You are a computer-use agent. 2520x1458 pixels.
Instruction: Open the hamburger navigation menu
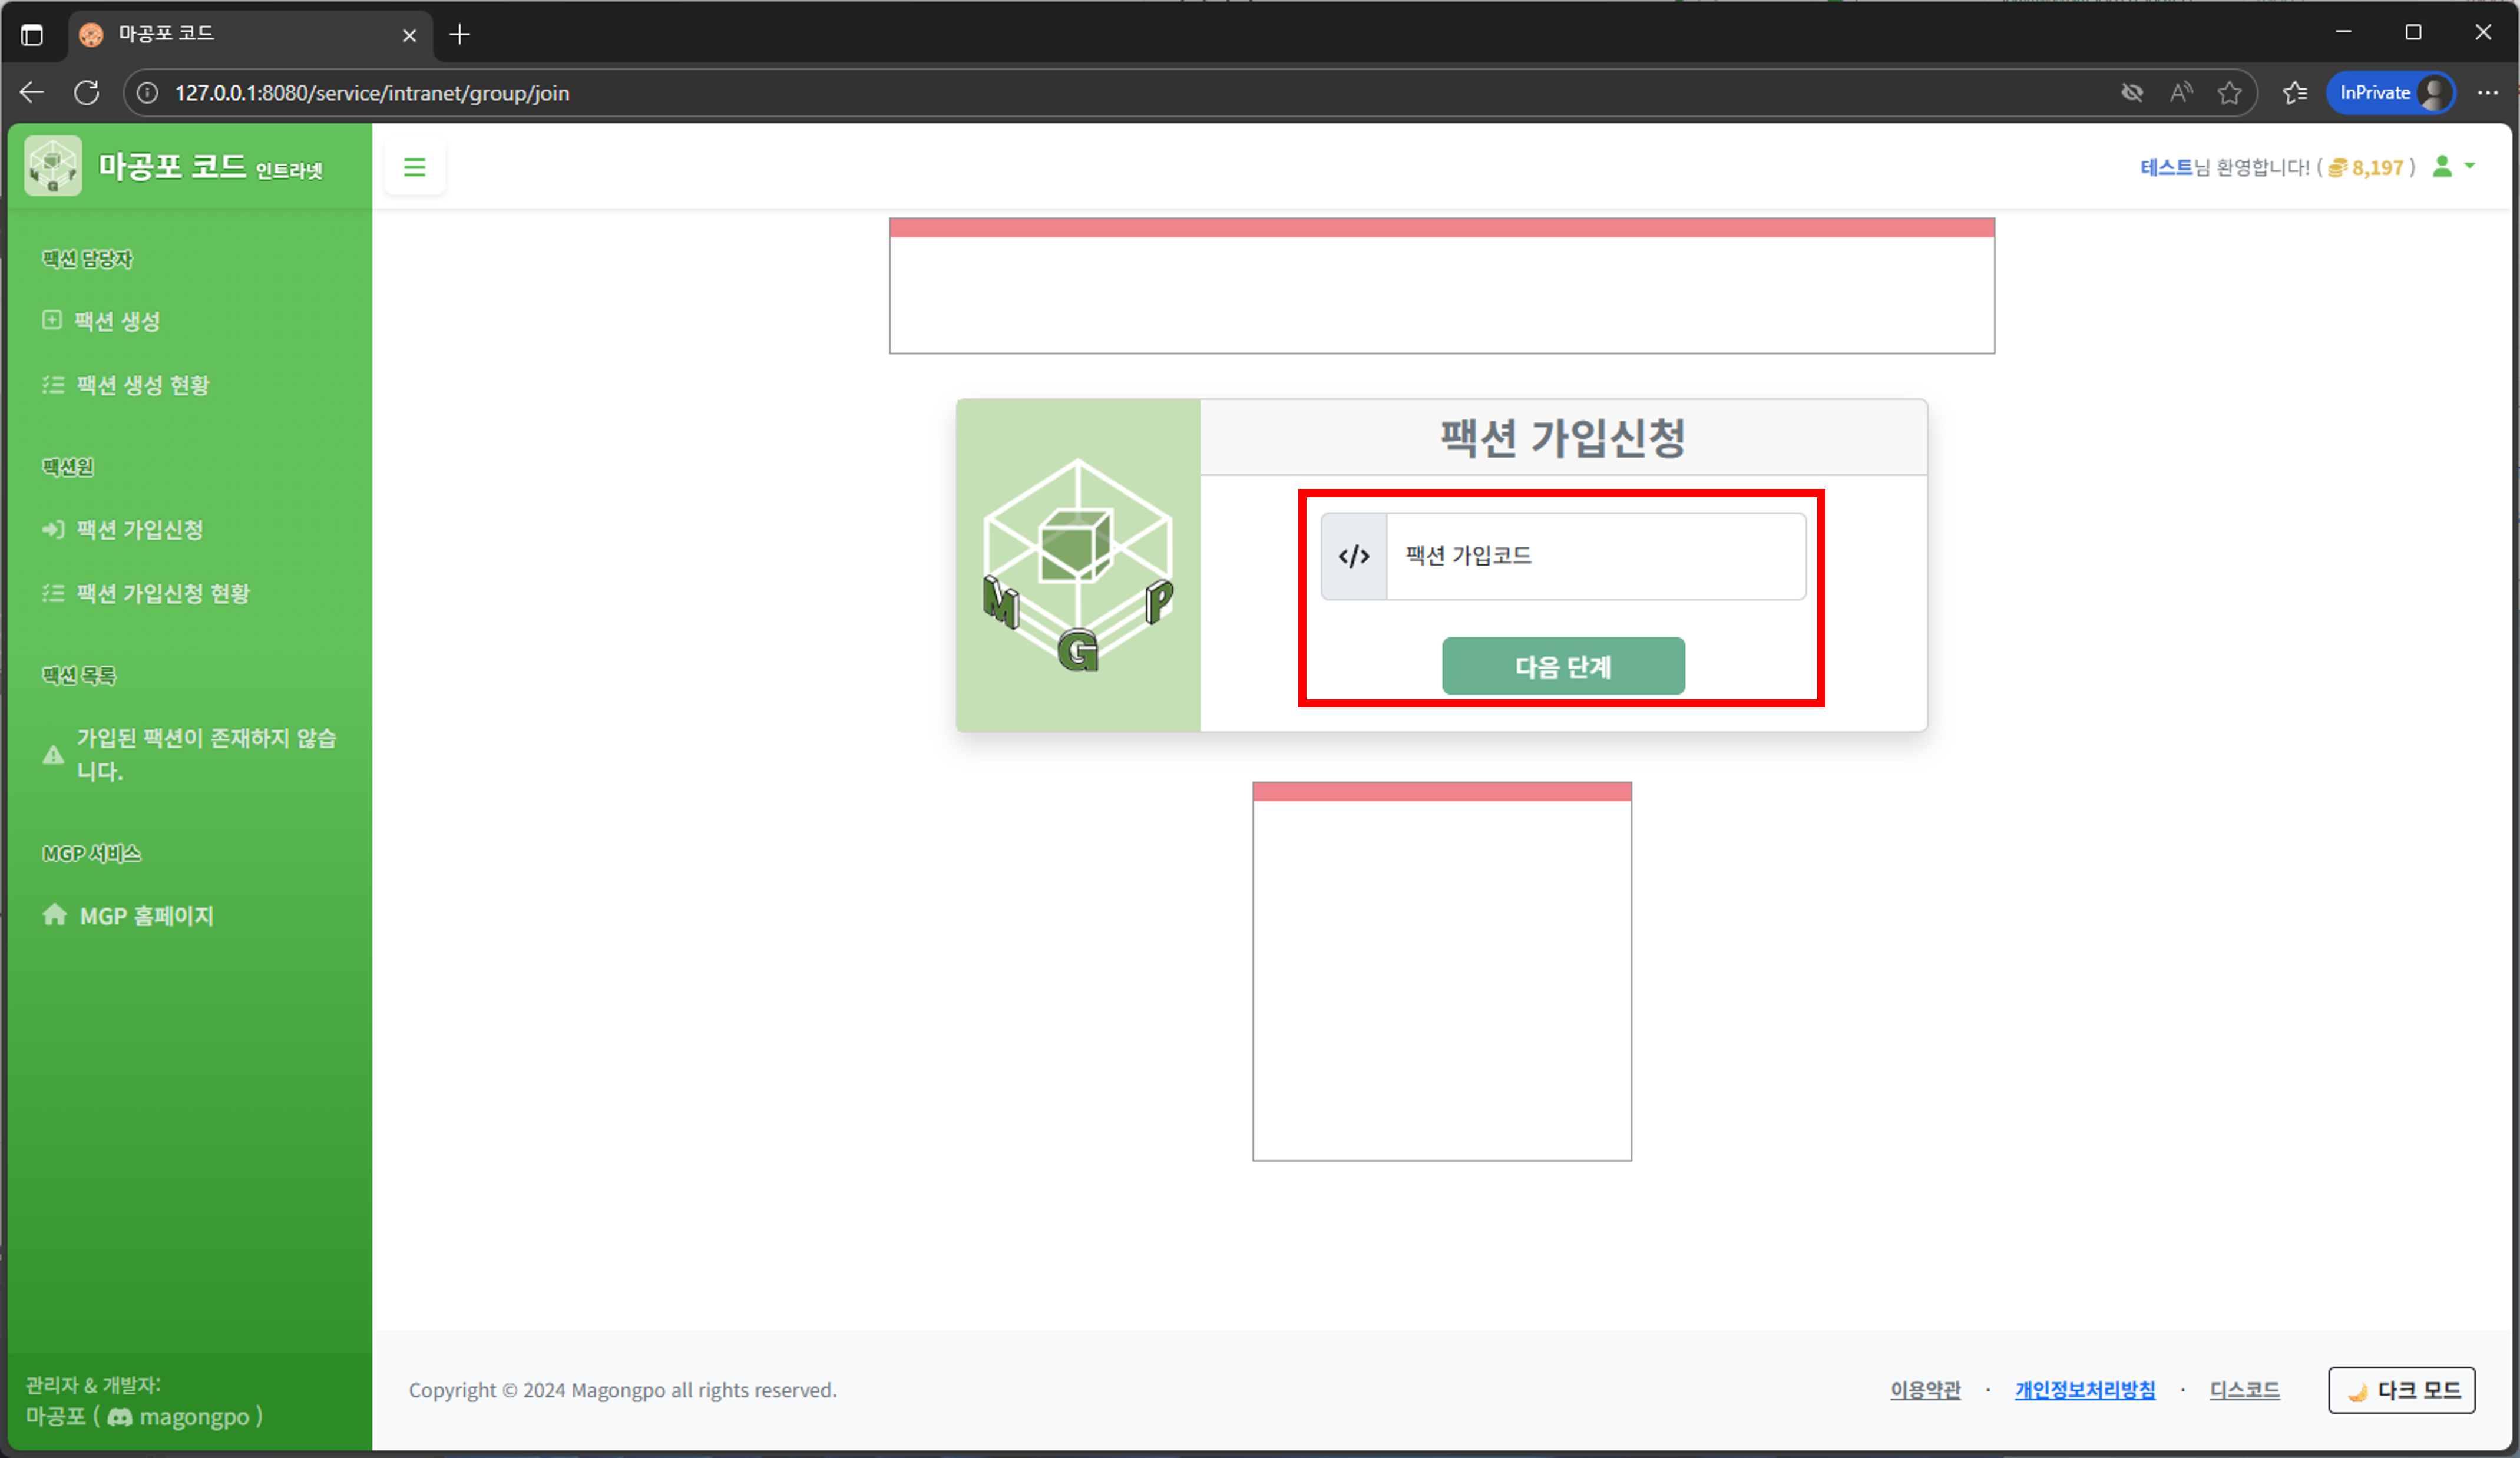coord(414,167)
